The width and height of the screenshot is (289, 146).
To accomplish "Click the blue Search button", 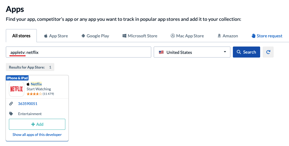I will pos(246,52).
